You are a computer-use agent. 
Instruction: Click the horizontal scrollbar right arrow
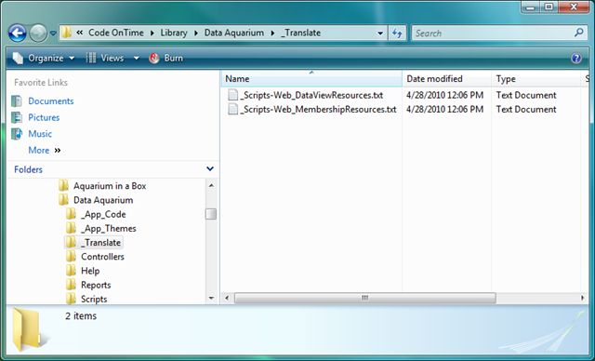click(x=583, y=298)
